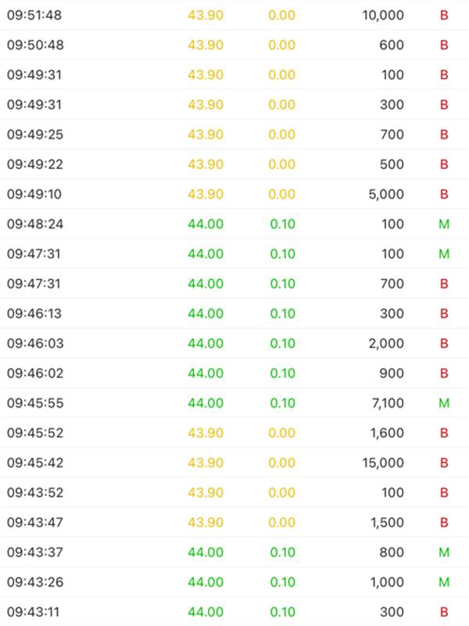Image resolution: width=469 pixels, height=626 pixels.
Task: Click the 1,600 volume at 09:45:52
Action: pos(387,434)
